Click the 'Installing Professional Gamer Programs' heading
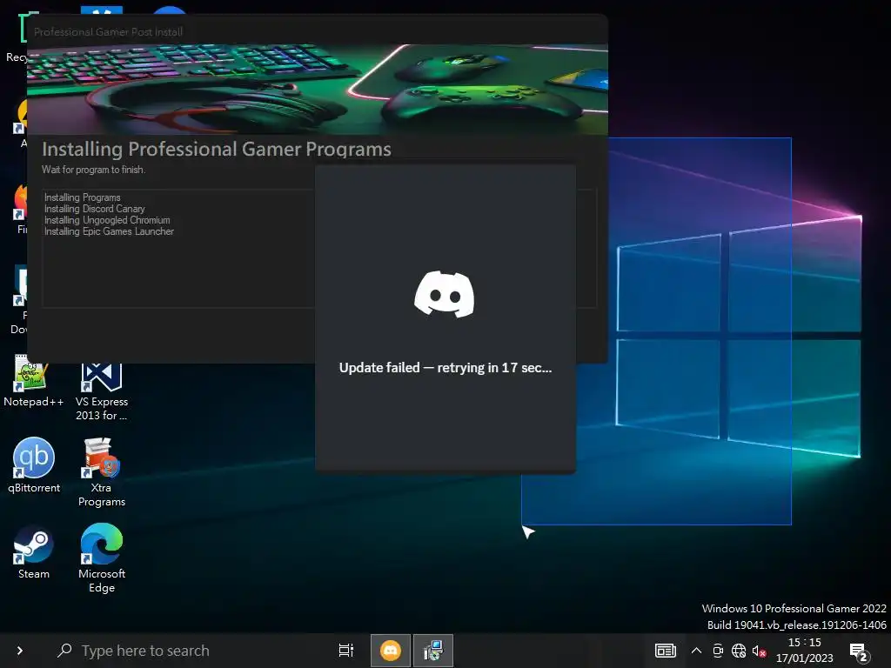Image resolution: width=891 pixels, height=668 pixels. (x=217, y=149)
